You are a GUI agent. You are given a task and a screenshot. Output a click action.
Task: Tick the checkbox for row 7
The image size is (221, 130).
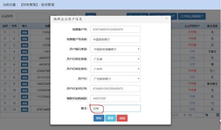(x=5, y=71)
